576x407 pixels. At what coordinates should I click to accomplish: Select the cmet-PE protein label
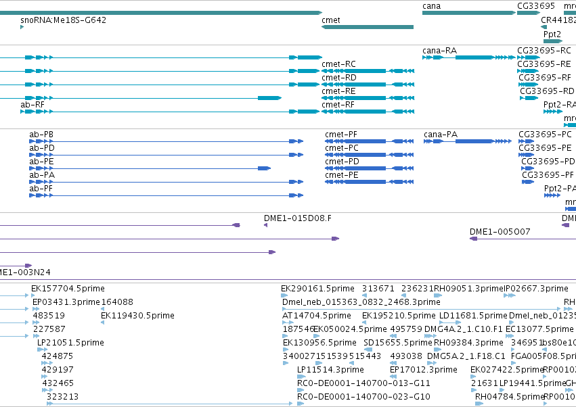(342, 175)
